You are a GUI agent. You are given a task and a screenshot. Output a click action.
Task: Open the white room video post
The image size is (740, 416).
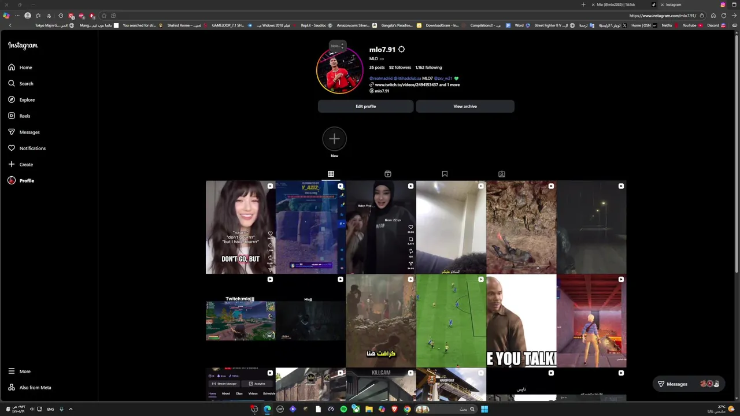click(451, 227)
